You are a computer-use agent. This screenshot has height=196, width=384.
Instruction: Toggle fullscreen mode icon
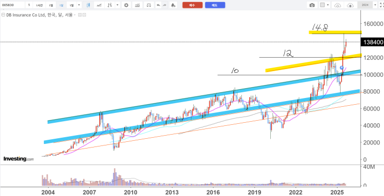pos(381,5)
